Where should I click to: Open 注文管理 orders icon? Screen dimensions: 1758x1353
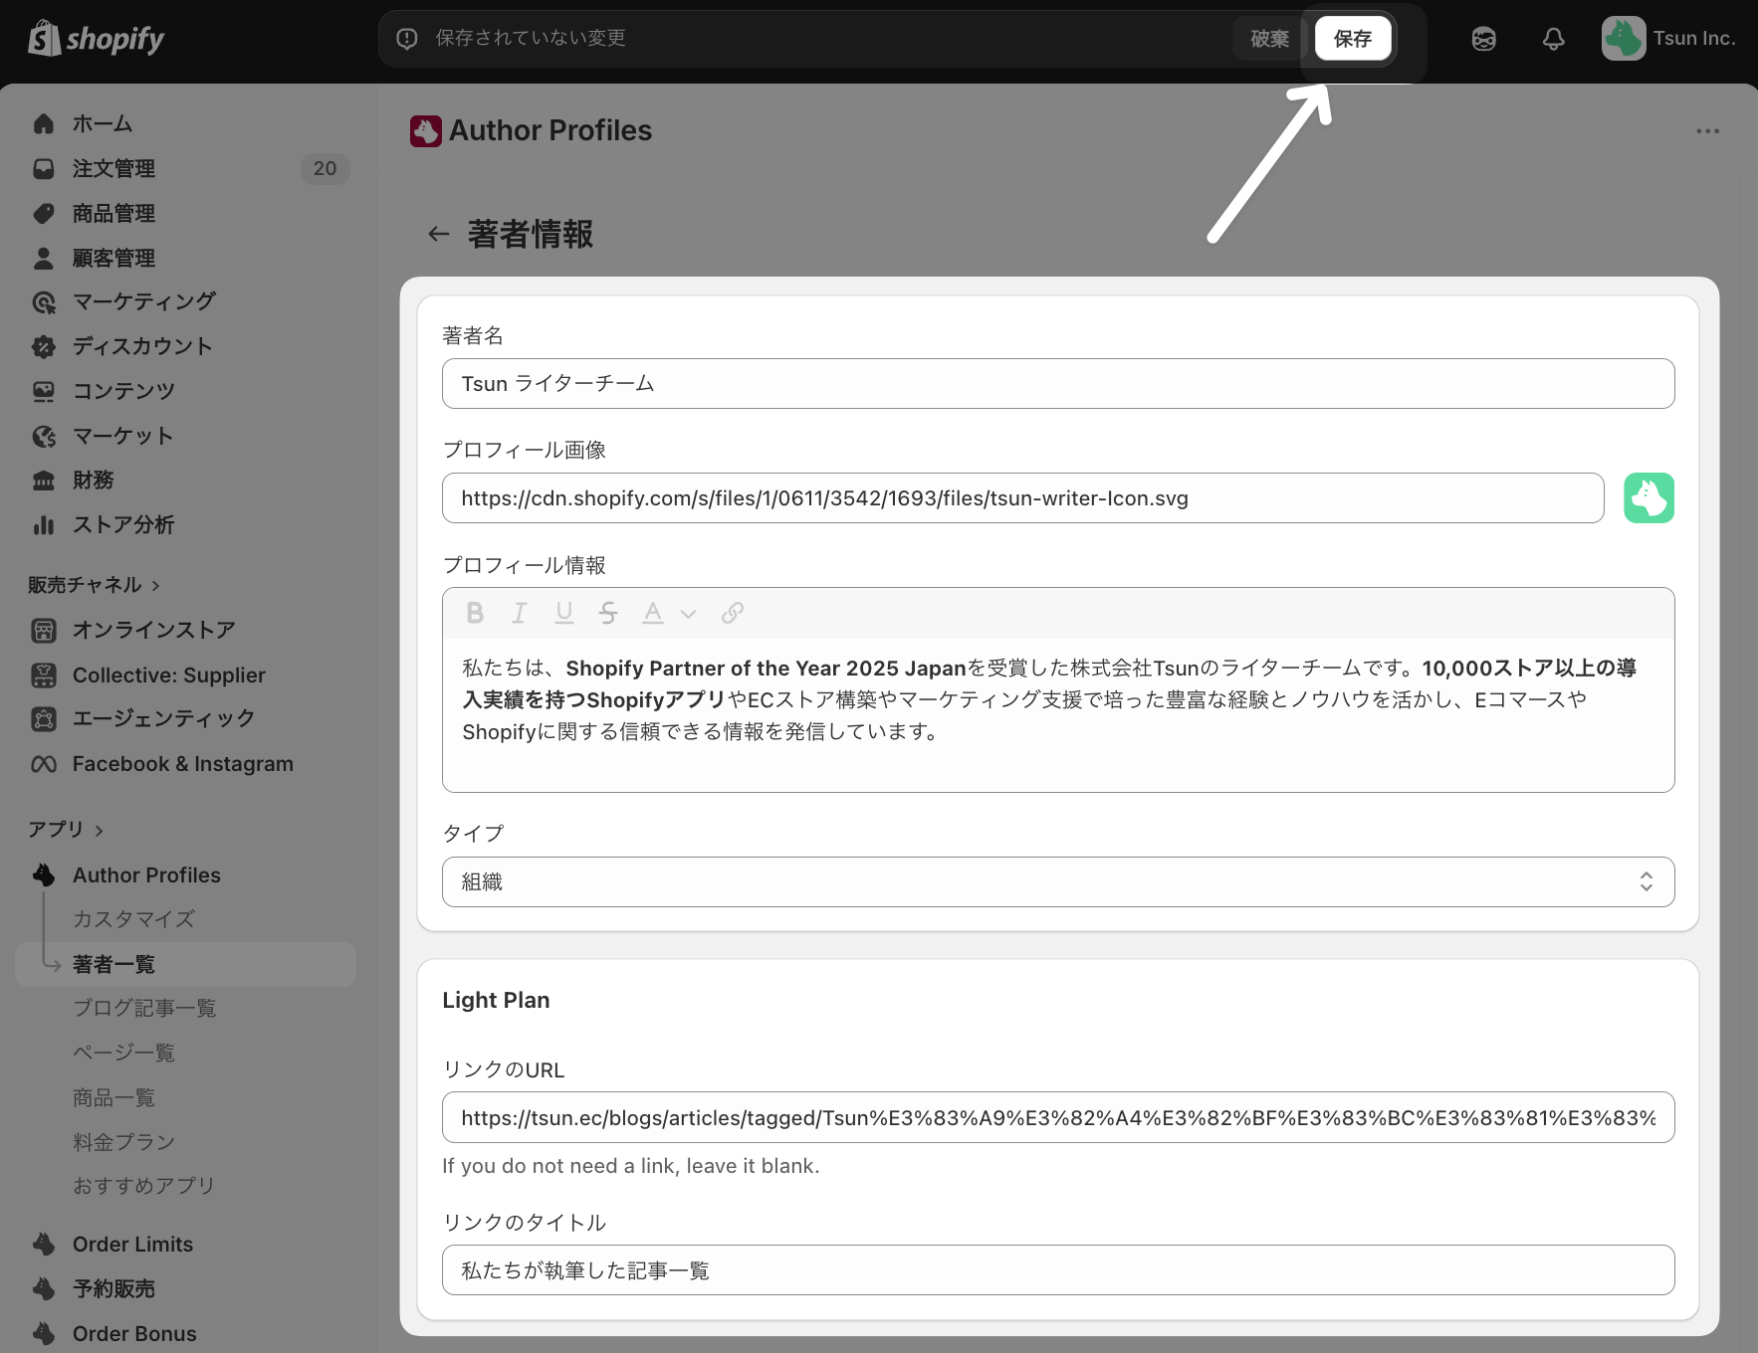[44, 168]
